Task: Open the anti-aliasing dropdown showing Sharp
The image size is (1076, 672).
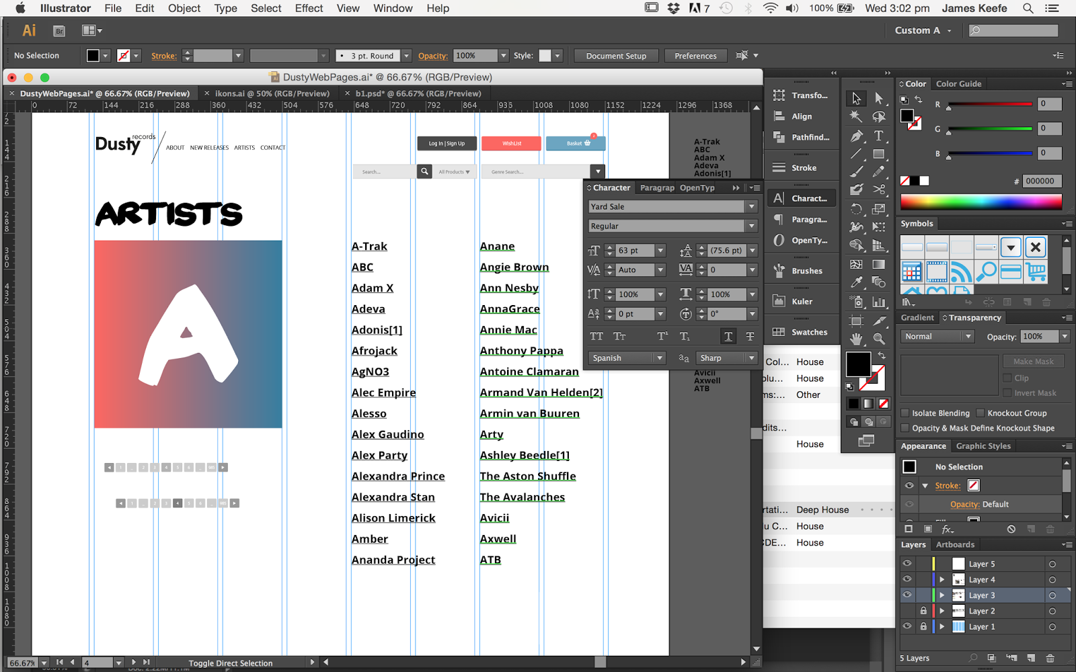Action: (727, 358)
